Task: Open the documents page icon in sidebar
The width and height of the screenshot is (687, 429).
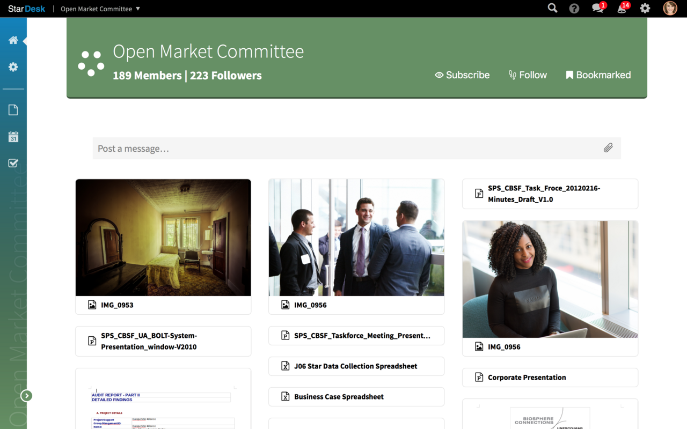Action: [13, 110]
